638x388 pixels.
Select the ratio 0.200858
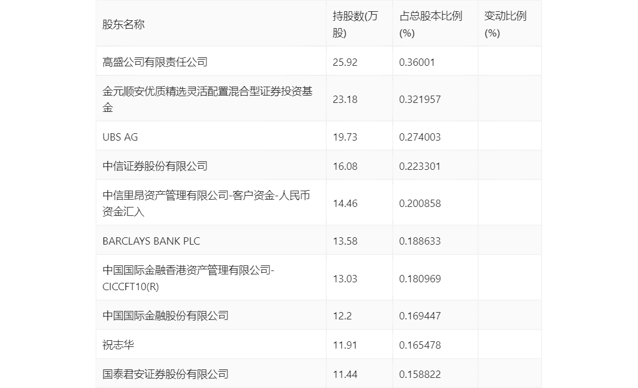[420, 204]
